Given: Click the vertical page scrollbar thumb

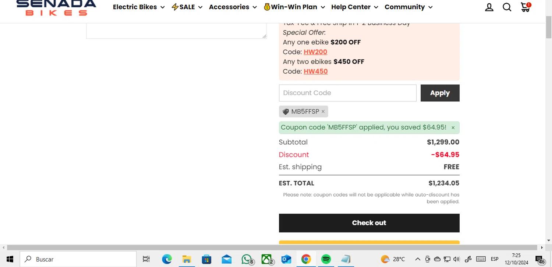Looking at the screenshot, I should click(x=549, y=27).
